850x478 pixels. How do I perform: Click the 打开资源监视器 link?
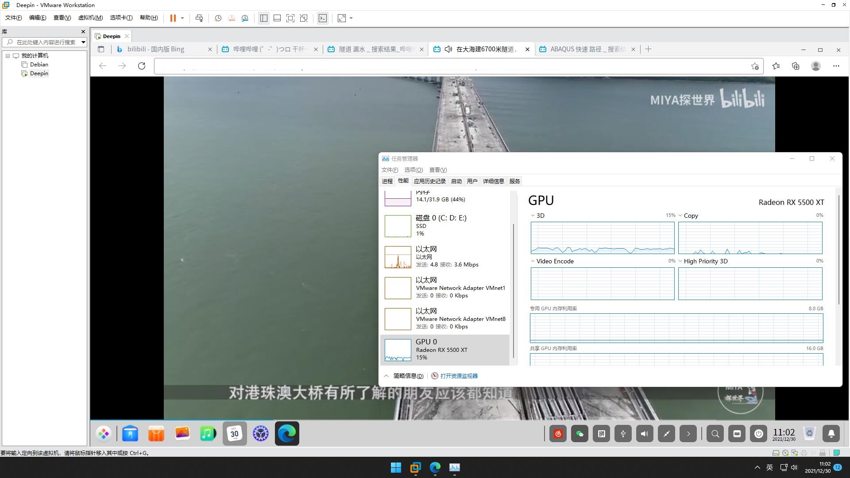[459, 376]
